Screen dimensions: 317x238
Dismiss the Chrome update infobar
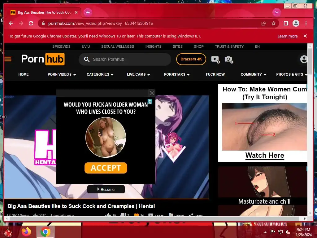[305, 36]
